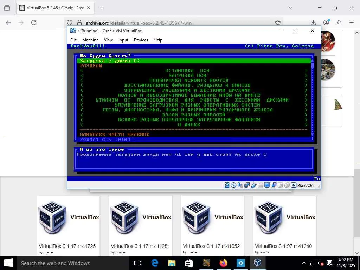The width and height of the screenshot is (360, 270).
Task: Click 'by oracle' under VirtualBox 6.1.17 r141725
Action: 46,252
